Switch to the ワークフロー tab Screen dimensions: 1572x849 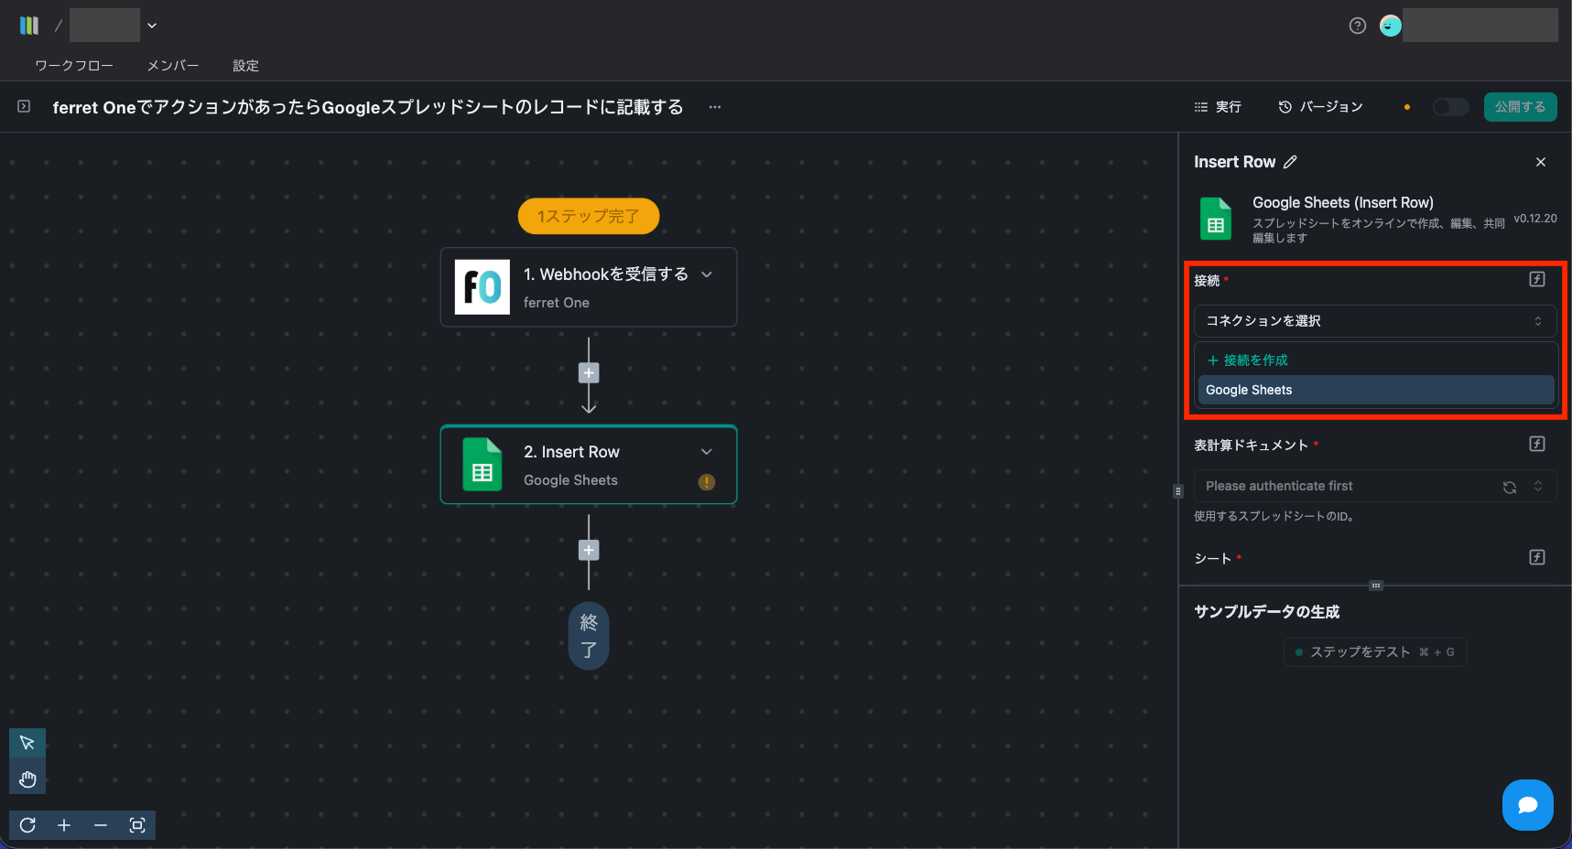pyautogui.click(x=74, y=66)
